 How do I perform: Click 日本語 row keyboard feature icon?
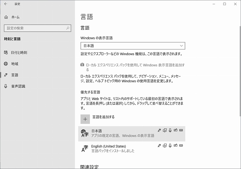[181, 130]
